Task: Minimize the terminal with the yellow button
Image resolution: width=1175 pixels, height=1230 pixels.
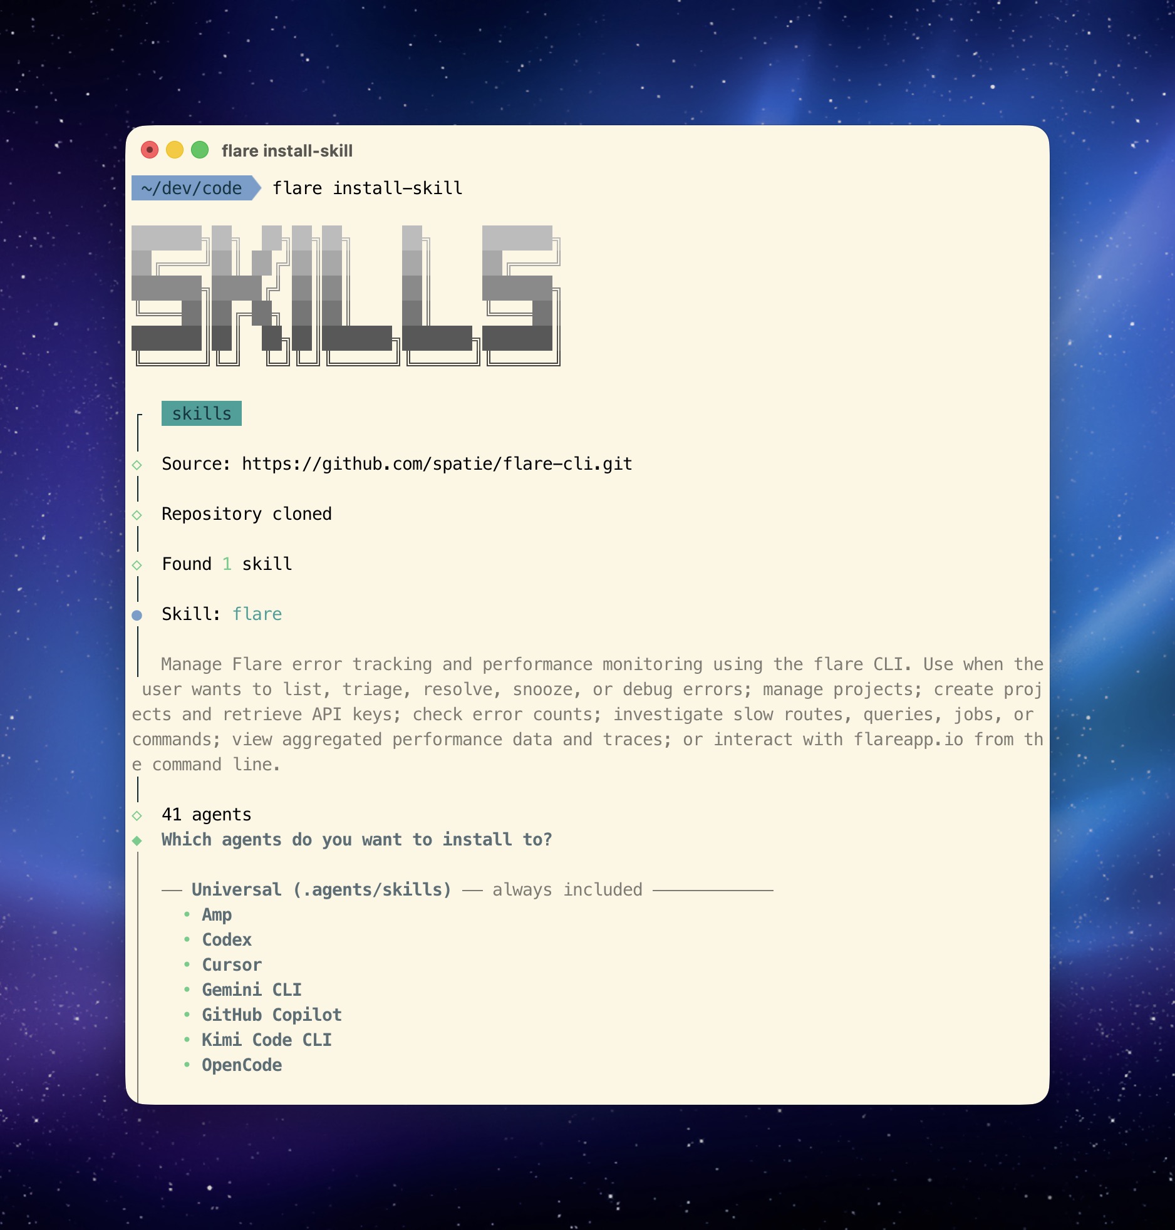Action: point(175,150)
